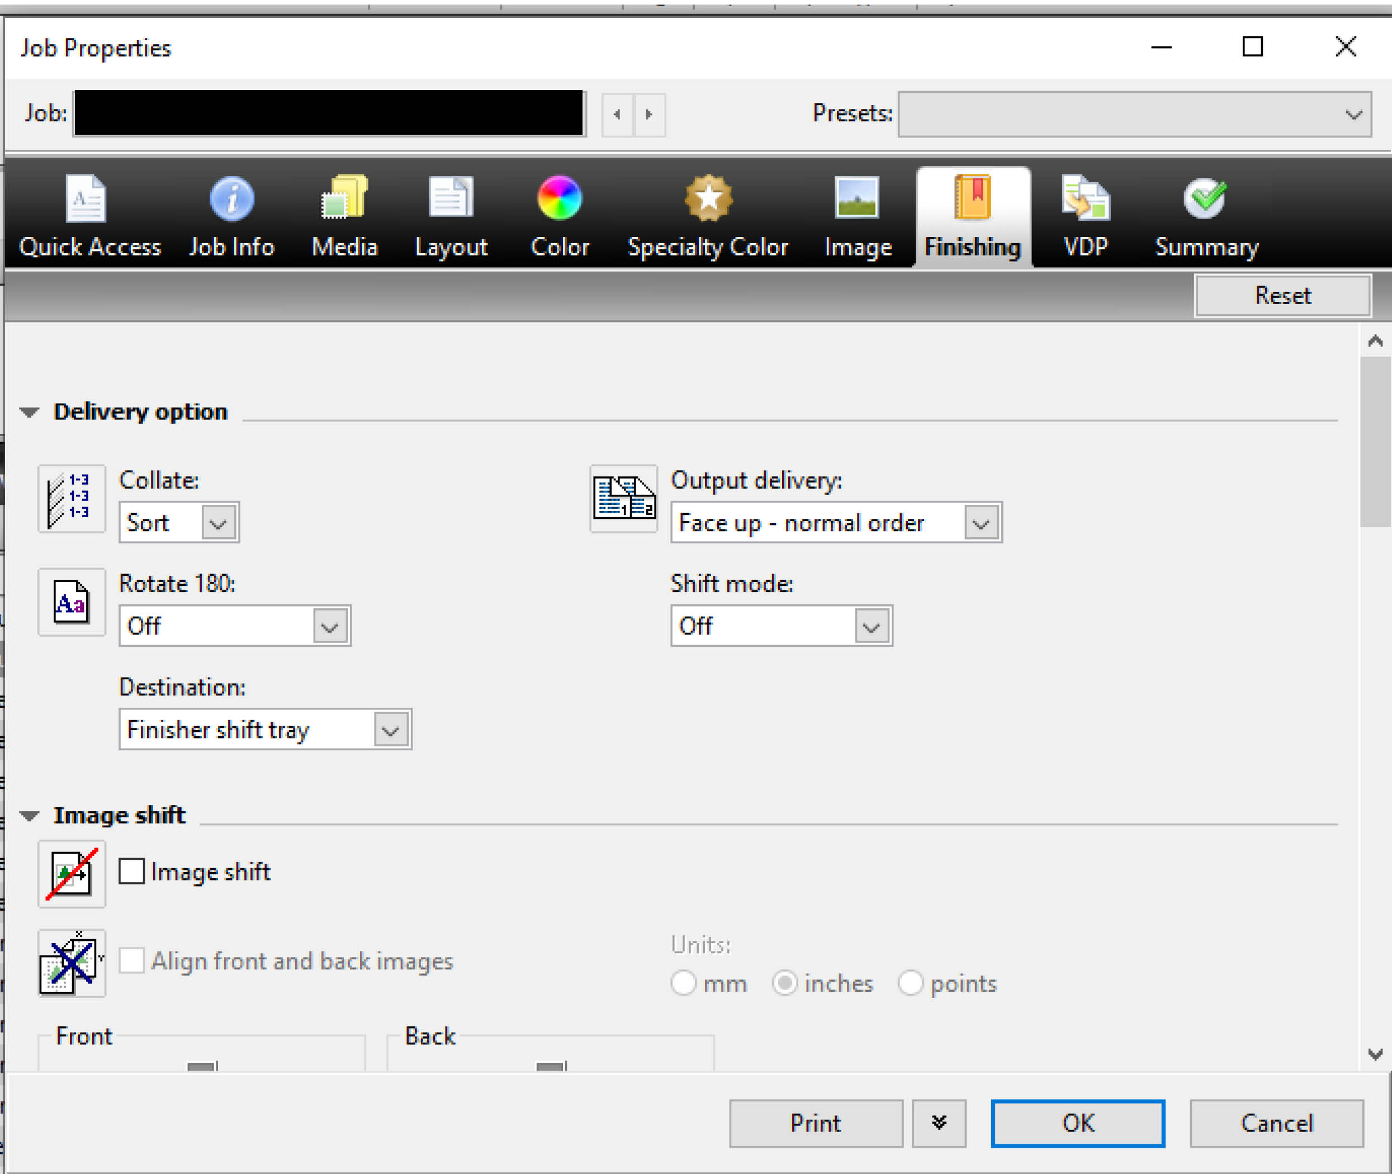Click the Image shift crossed-out icon
The image size is (1392, 1174).
click(x=71, y=873)
